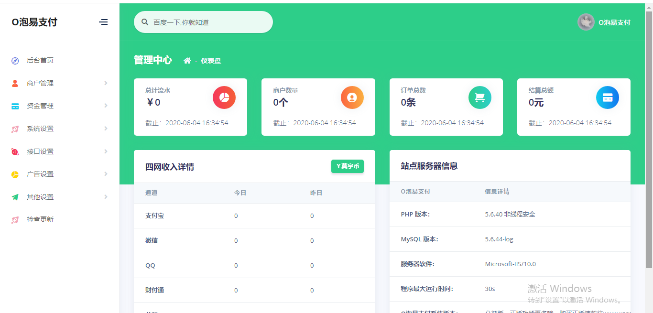Expand the 商户管理 submenu arrow
Image resolution: width=653 pixels, height=313 pixels.
tap(106, 83)
